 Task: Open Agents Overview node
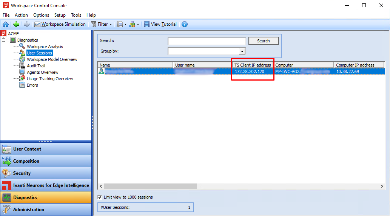pos(43,72)
